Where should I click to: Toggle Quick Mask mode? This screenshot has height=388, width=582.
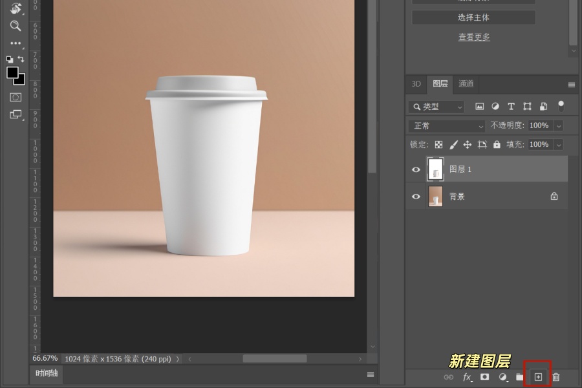coord(16,97)
